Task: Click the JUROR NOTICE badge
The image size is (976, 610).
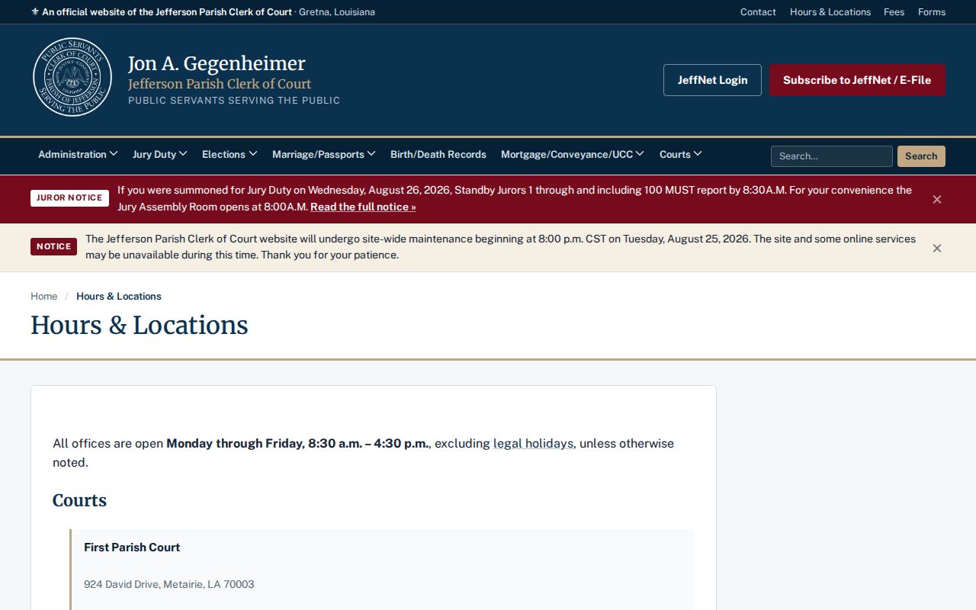Action: click(x=69, y=198)
